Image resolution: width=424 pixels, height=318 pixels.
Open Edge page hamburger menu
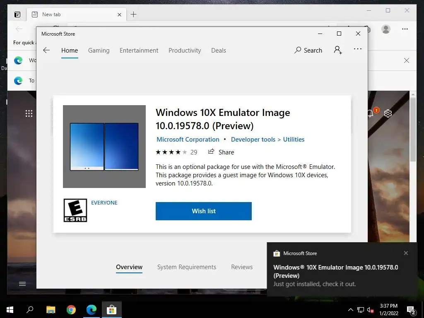22,284
